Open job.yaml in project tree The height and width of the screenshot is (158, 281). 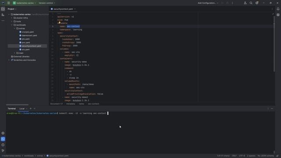(x=25, y=39)
